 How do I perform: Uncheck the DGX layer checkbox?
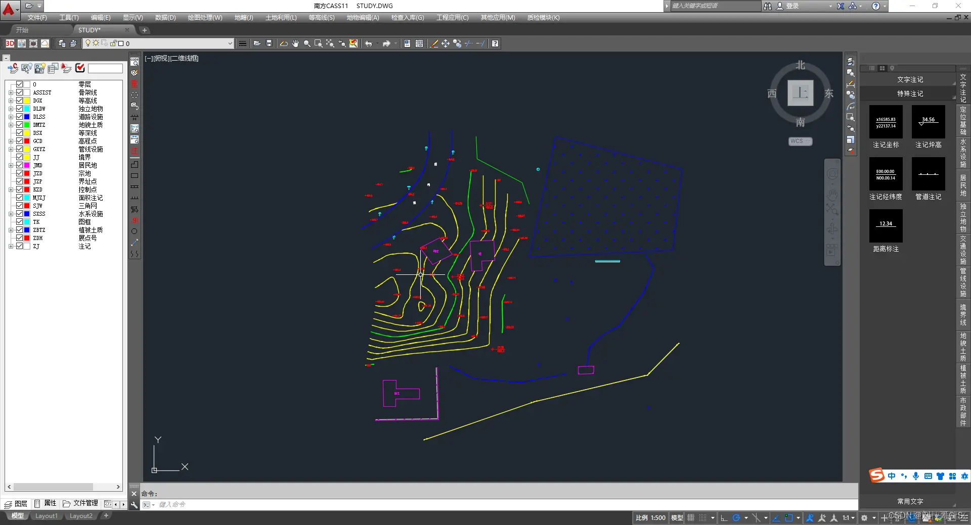[x=19, y=101]
